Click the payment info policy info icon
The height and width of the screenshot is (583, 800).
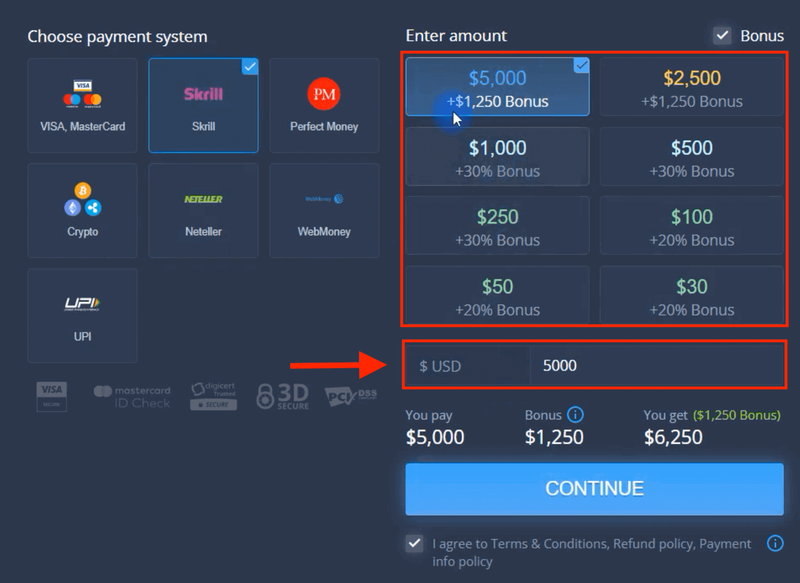[x=775, y=543]
